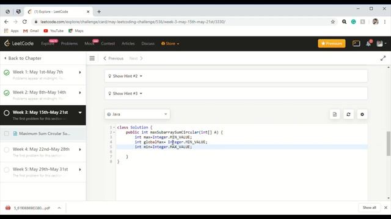Open the LeetCode playground terminal icon
Screen dimensions: 391x219
click(356, 43)
